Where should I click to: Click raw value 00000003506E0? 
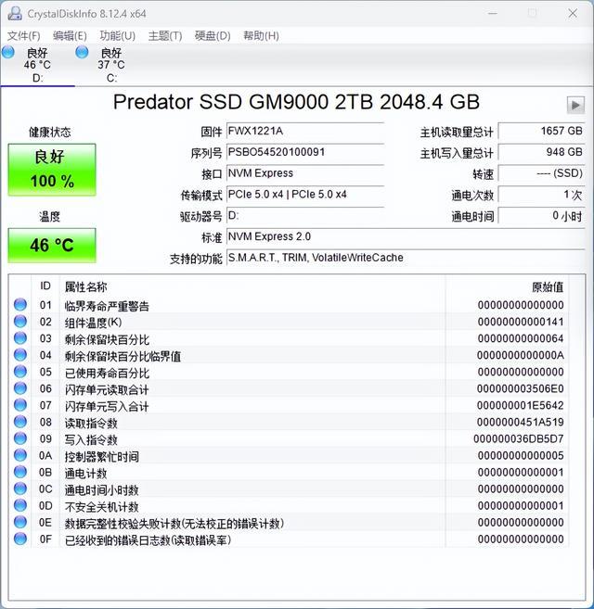520,388
